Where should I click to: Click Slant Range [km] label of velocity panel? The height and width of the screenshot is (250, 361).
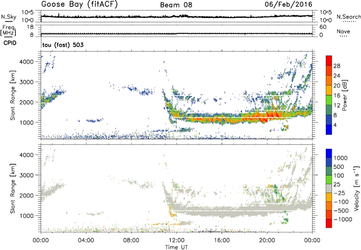[x=13, y=188]
